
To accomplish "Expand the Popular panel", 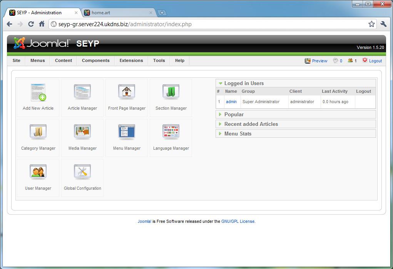I will (x=220, y=114).
